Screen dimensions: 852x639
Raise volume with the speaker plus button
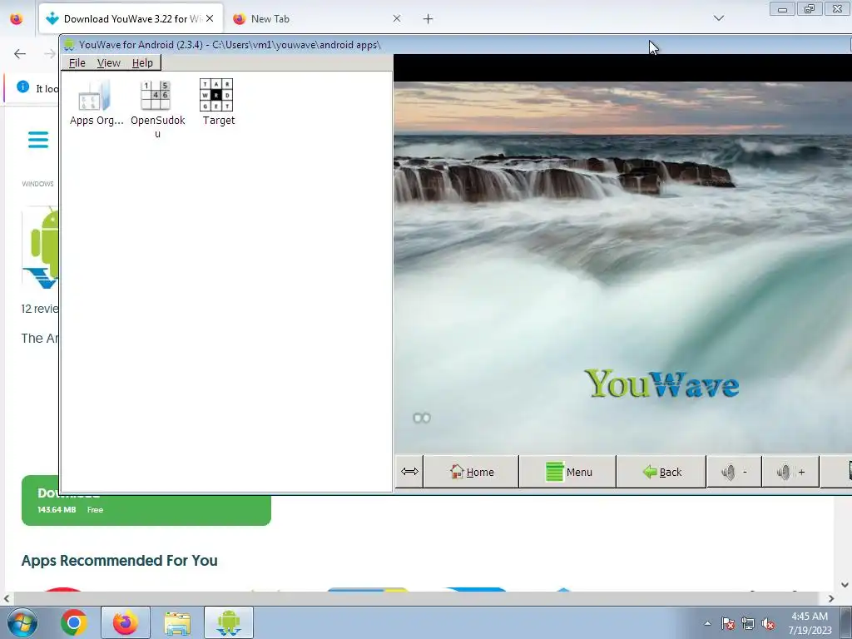pyautogui.click(x=790, y=473)
